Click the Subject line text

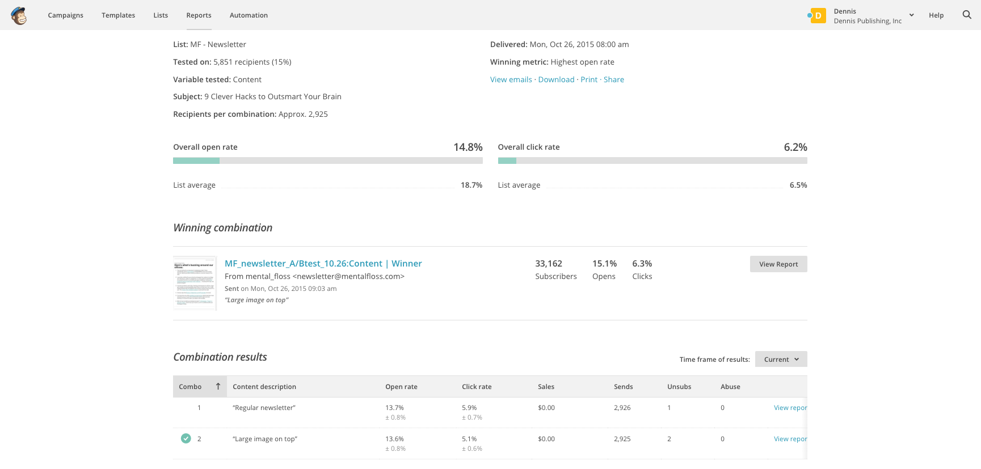257,96
